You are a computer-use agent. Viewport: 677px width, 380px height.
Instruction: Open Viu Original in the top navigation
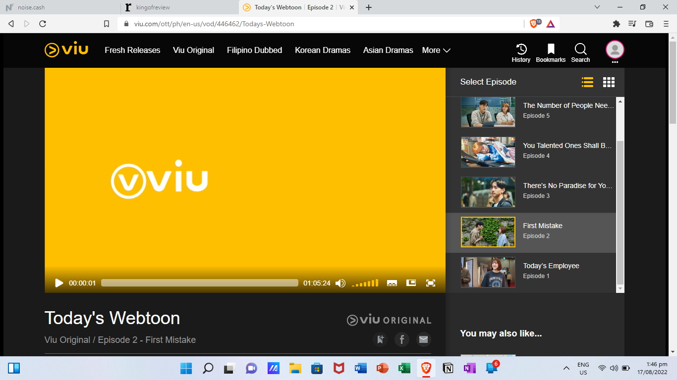coord(193,50)
